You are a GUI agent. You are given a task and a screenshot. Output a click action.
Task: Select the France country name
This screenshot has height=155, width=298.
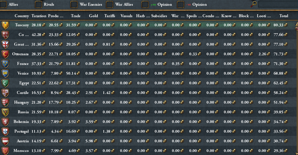[x=23, y=64]
